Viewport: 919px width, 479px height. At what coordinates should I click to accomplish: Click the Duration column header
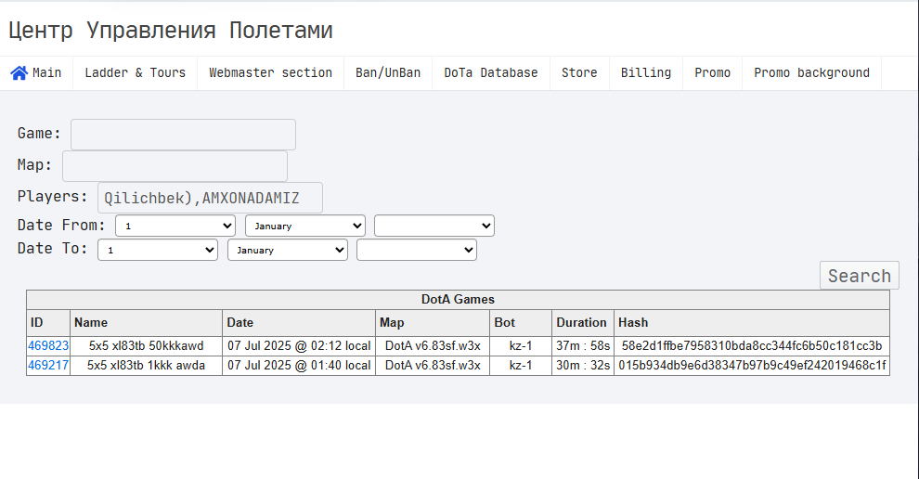pos(583,322)
